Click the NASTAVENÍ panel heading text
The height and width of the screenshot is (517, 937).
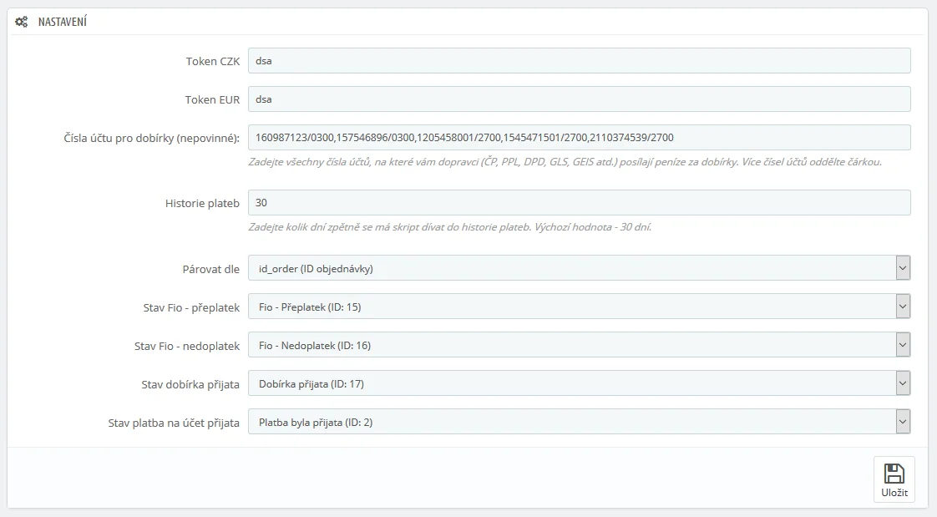[63, 23]
